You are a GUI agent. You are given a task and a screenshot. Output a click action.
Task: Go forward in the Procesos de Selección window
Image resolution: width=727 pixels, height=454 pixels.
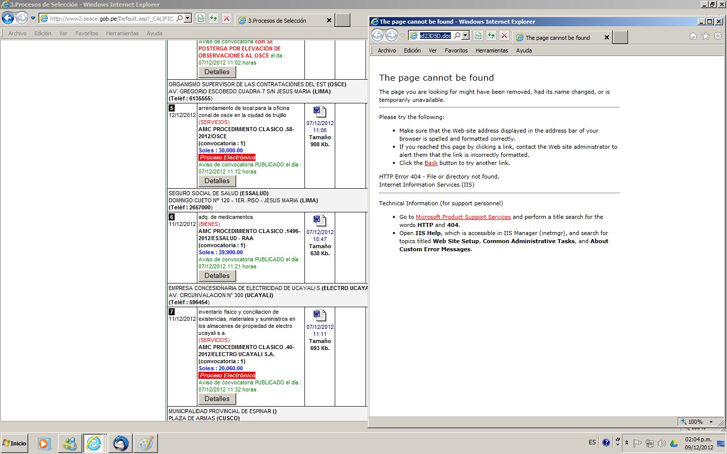point(22,18)
